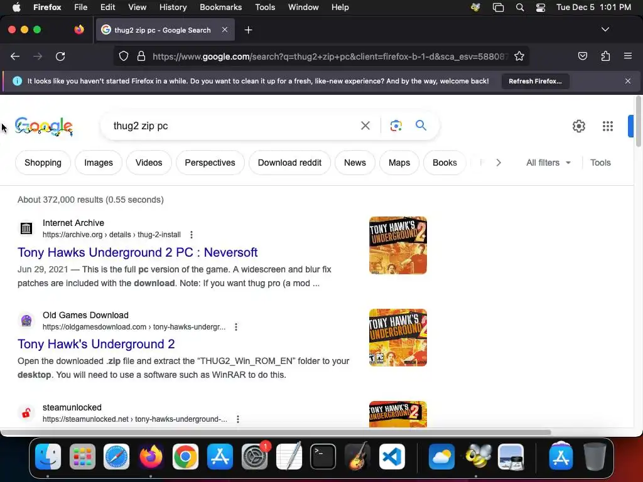Switch to the Videos filter
This screenshot has height=482, width=643.
149,163
